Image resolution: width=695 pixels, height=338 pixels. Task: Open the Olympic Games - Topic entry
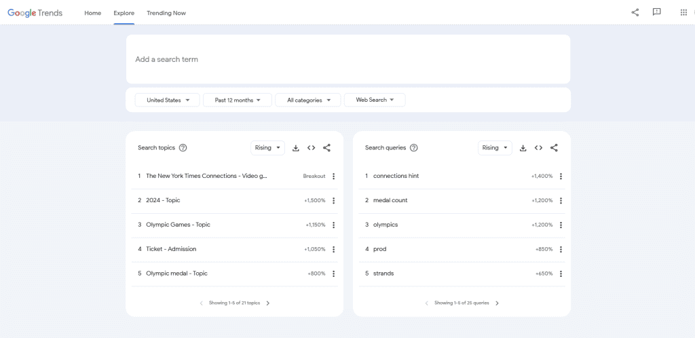click(179, 225)
